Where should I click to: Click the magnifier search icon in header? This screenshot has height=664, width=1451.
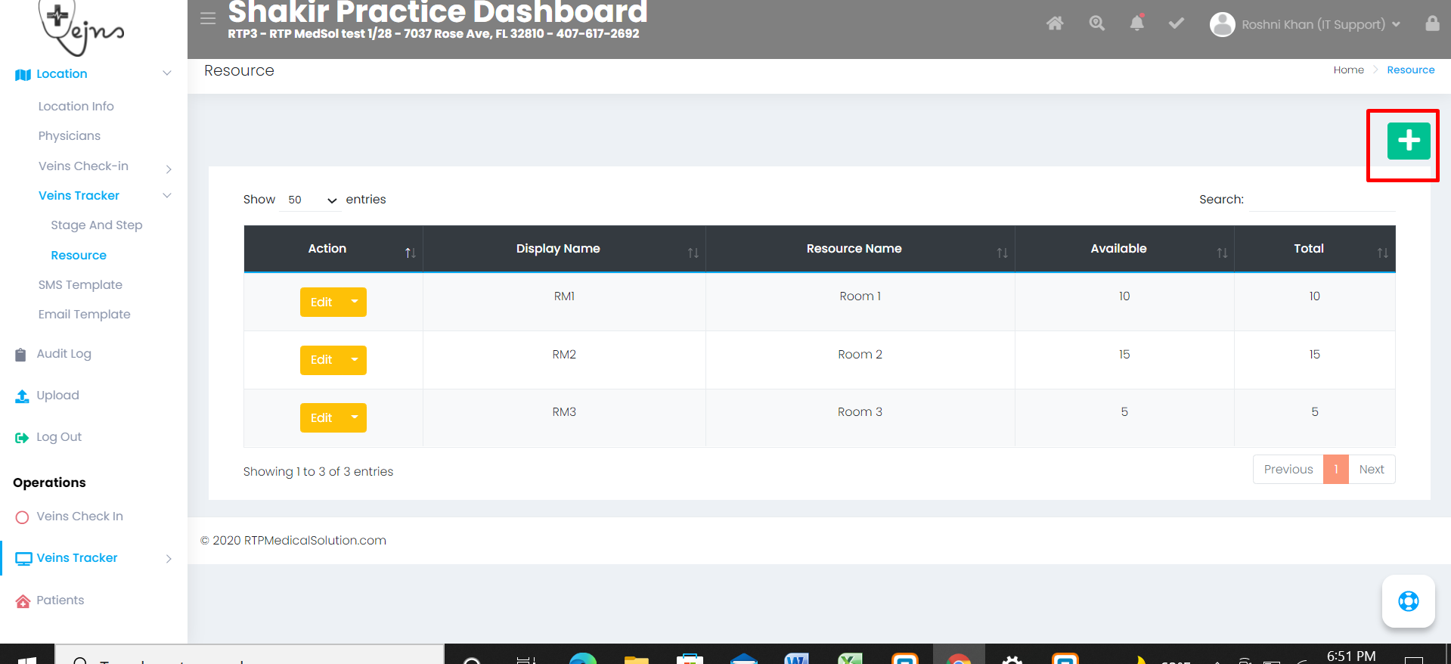click(x=1096, y=24)
